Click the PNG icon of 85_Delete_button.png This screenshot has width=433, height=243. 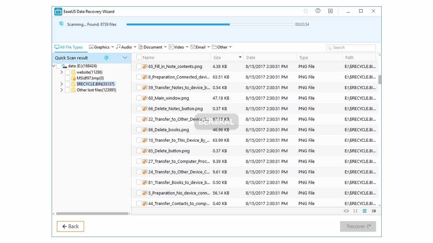click(145, 151)
